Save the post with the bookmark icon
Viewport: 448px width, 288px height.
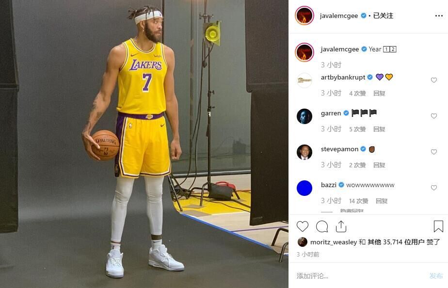[438, 226]
